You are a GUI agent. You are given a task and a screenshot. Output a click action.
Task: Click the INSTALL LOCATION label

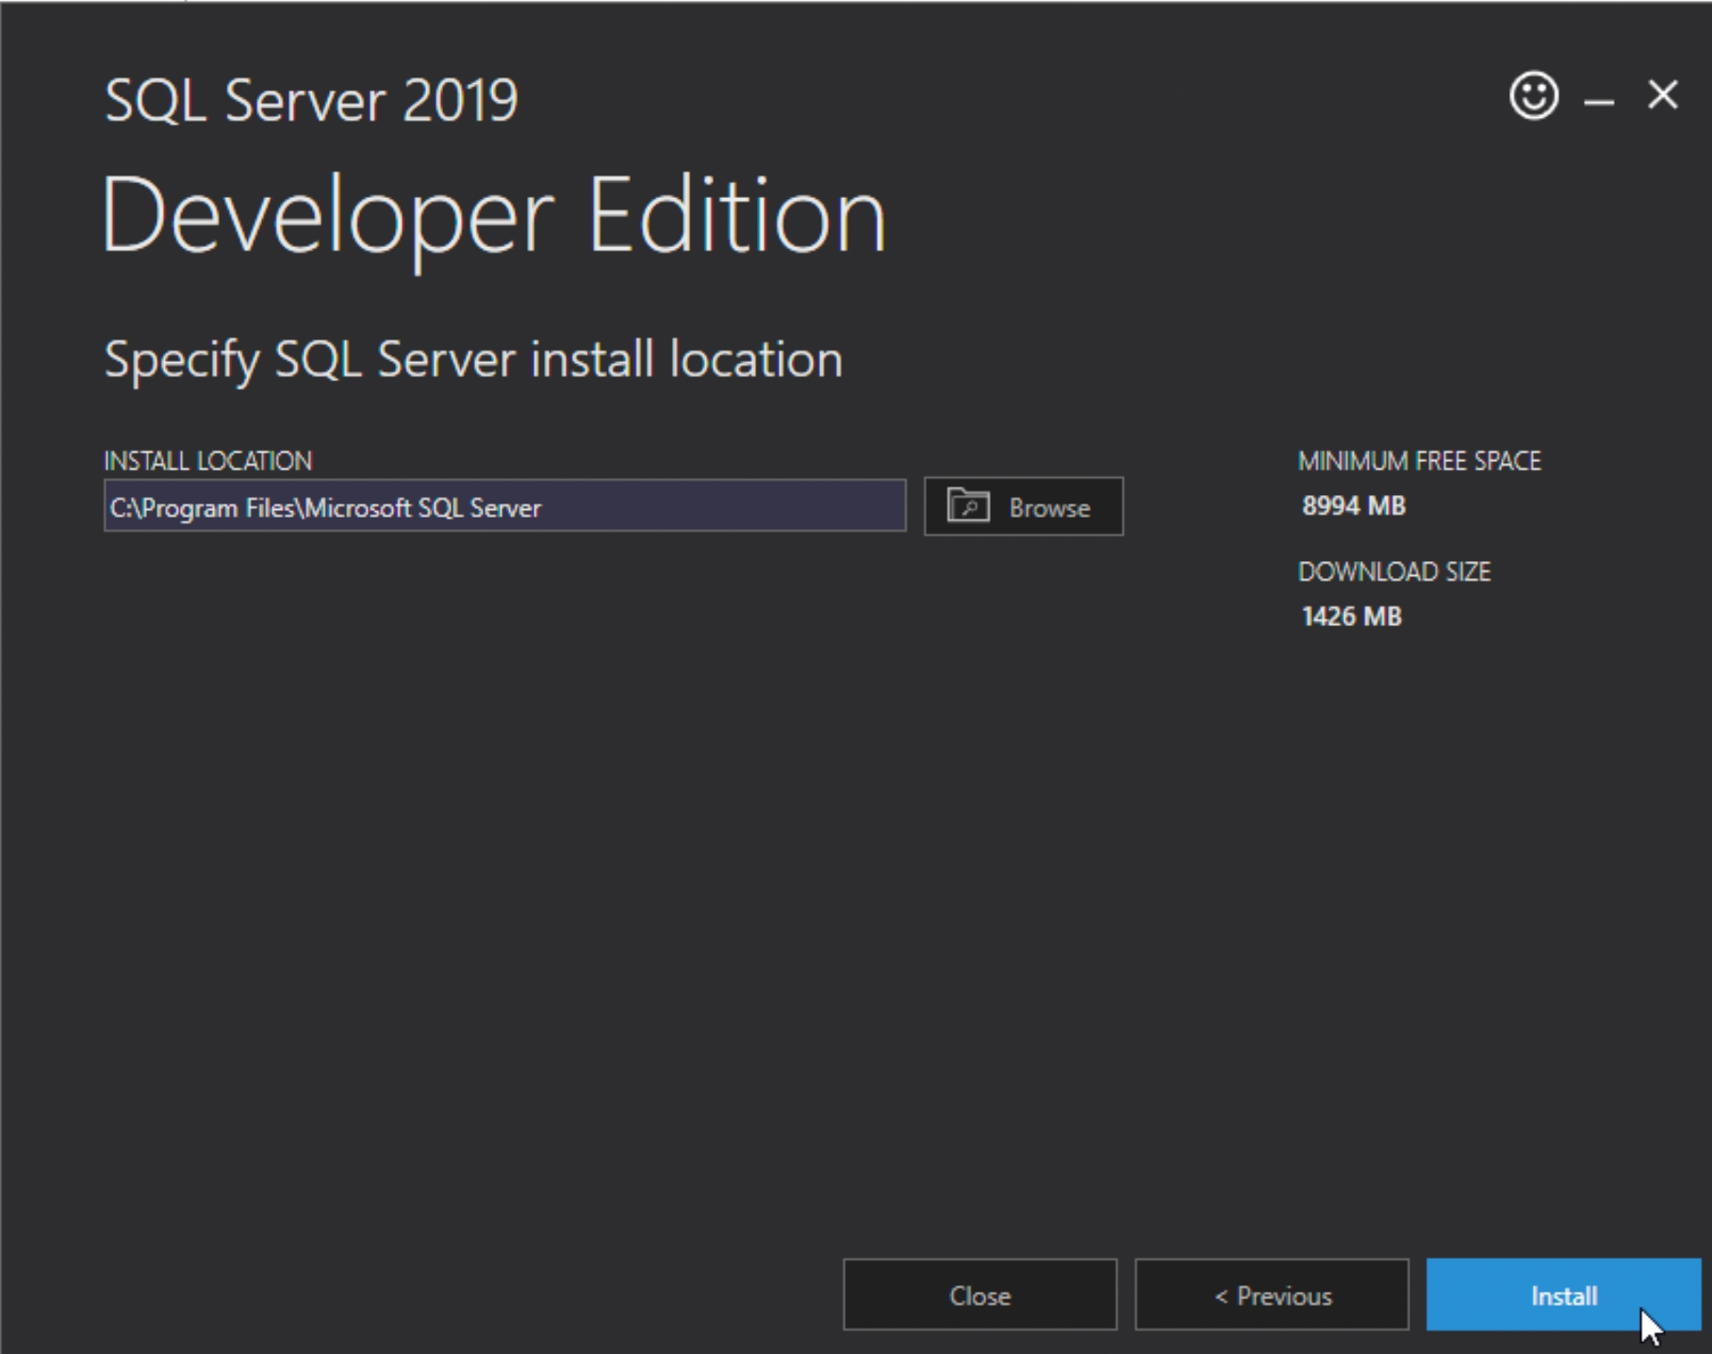click(x=207, y=461)
